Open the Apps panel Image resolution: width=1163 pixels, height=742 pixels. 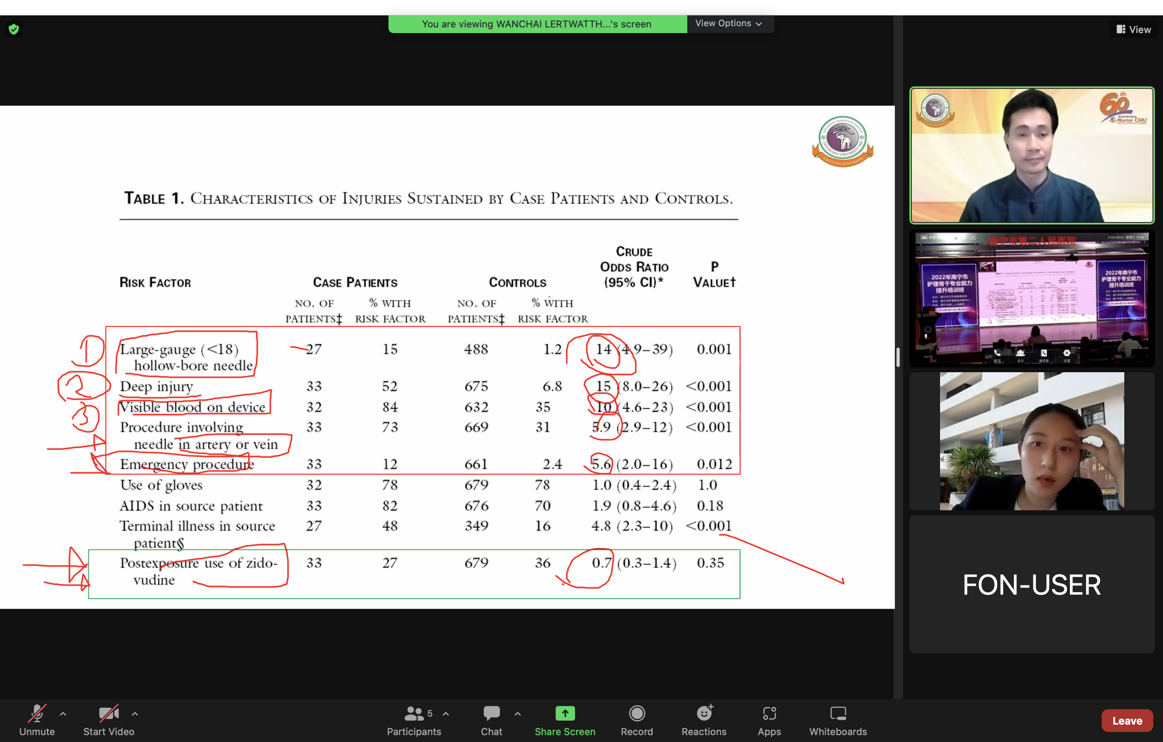[x=769, y=720]
